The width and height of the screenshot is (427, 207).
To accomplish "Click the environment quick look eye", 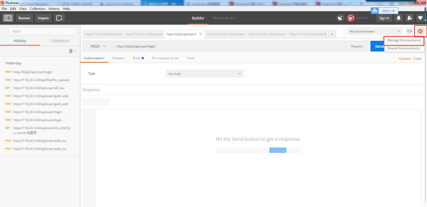I will pos(410,31).
